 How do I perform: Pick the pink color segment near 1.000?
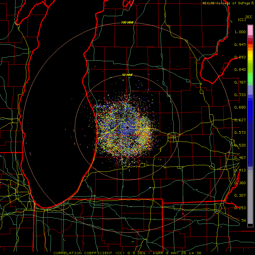coord(250,30)
